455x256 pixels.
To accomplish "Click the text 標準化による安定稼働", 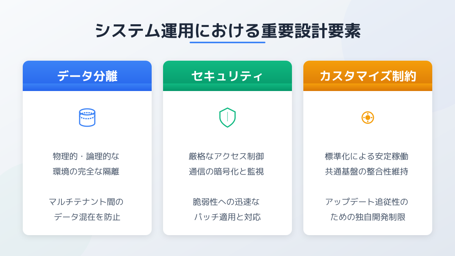I will click(x=367, y=156).
